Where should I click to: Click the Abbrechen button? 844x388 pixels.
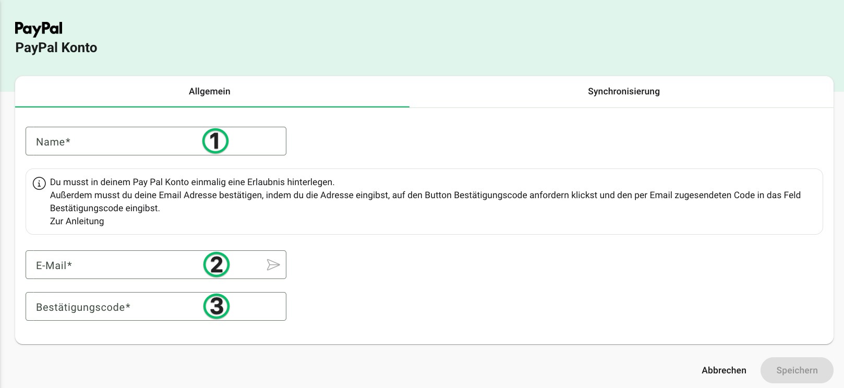(x=724, y=370)
